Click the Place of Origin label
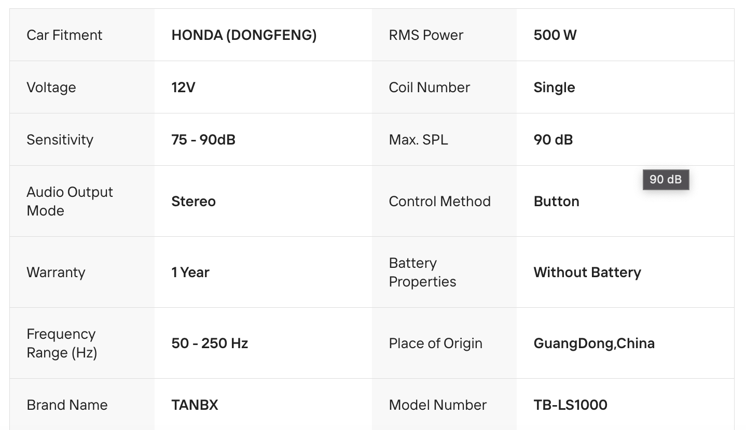This screenshot has height=430, width=746. click(435, 343)
